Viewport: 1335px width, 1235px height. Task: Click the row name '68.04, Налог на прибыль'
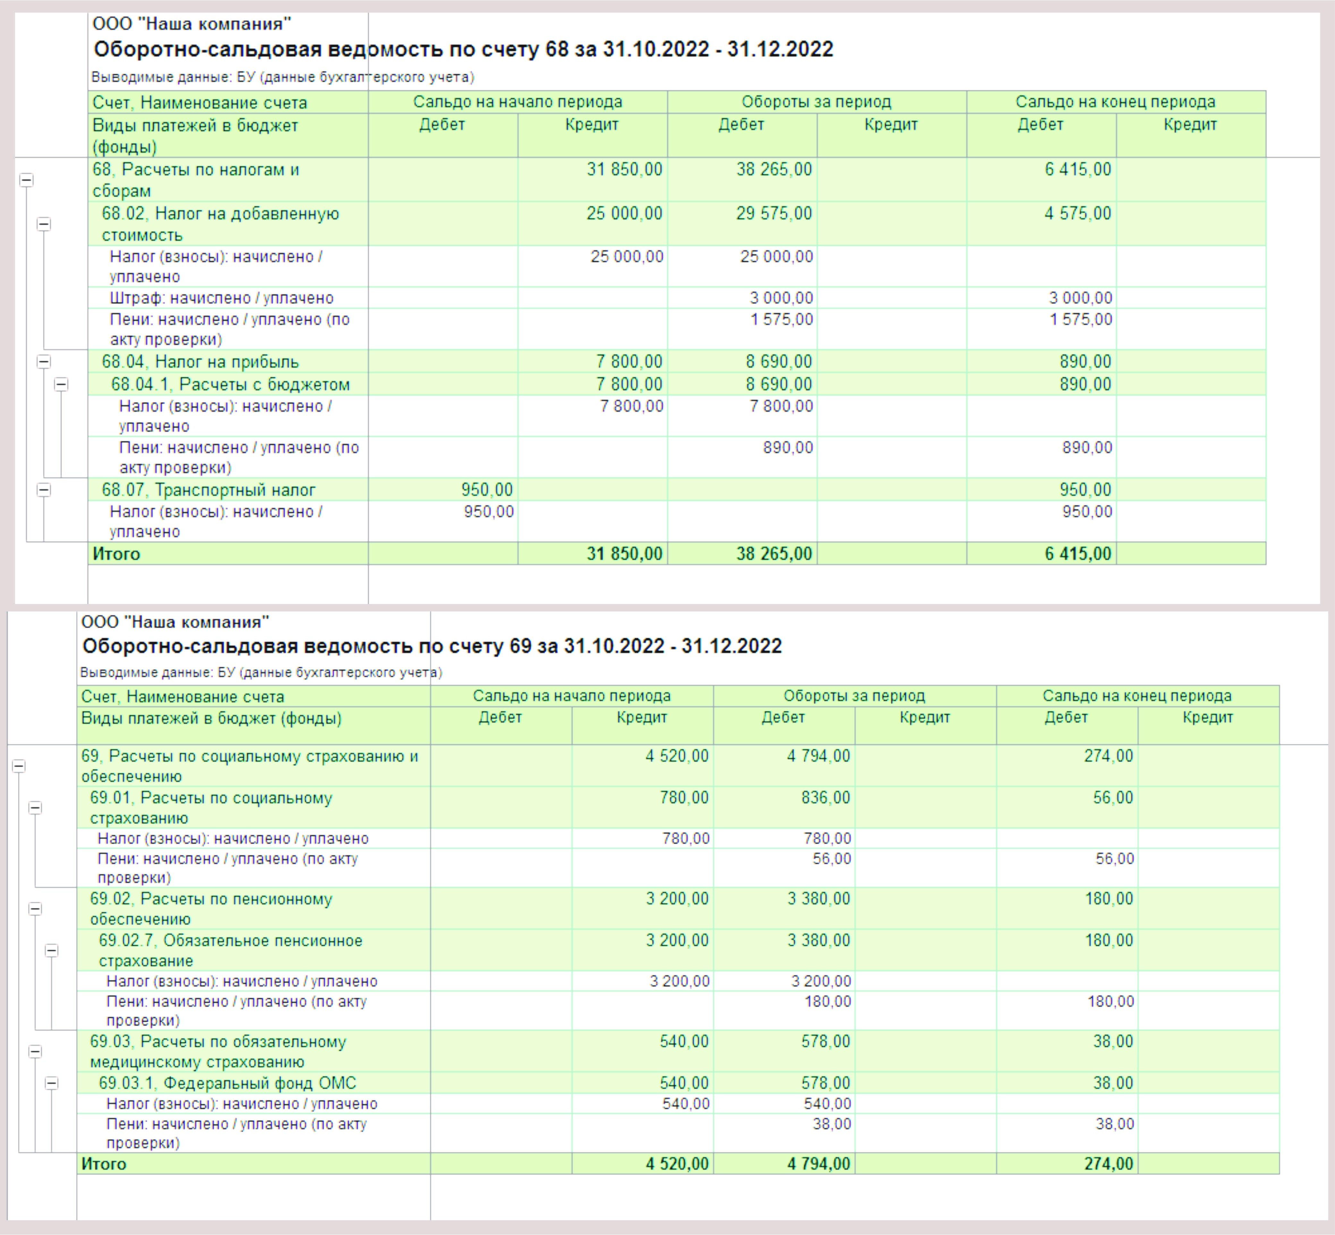click(x=200, y=362)
